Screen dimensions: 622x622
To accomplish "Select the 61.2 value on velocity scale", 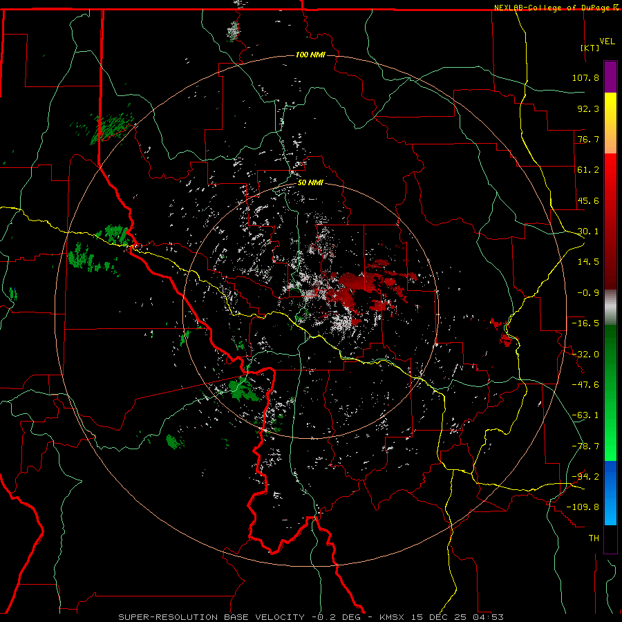I will tap(588, 170).
